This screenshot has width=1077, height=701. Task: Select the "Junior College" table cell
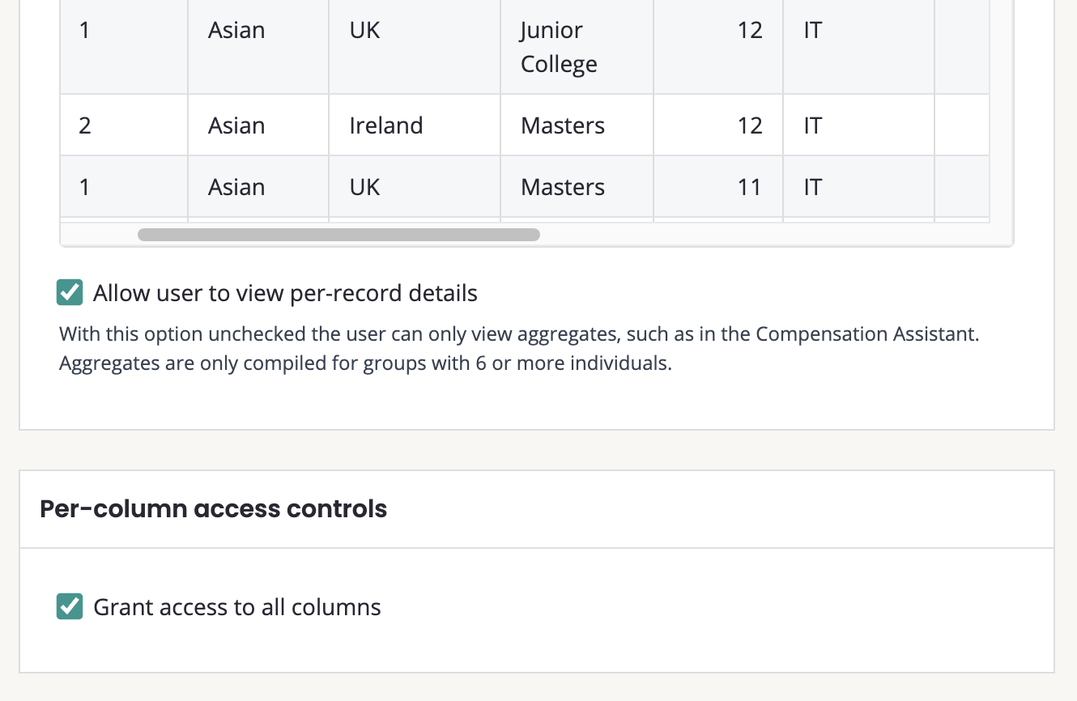[559, 47]
